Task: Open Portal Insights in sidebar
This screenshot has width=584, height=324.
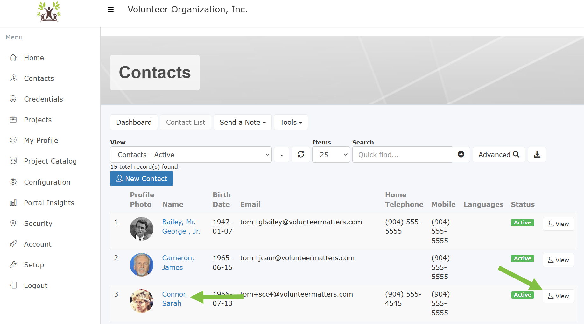Action: pos(49,203)
